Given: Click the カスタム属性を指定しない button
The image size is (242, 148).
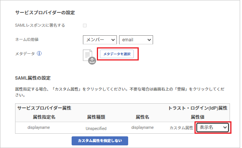Looking at the screenshot, I should [x=100, y=141].
